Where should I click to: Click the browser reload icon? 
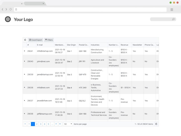(11, 9)
